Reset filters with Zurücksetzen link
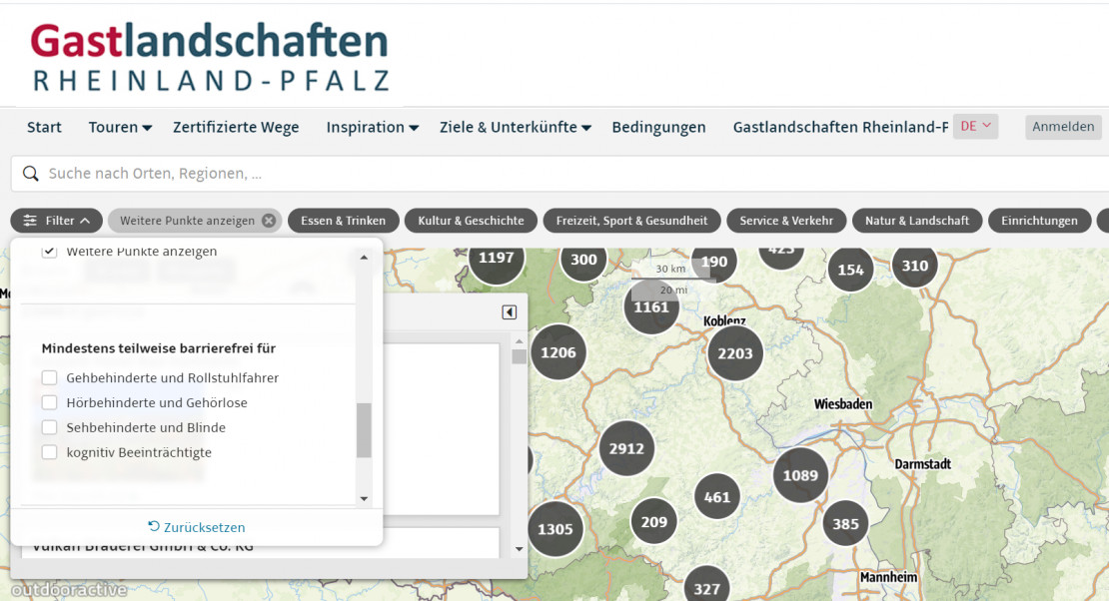 pyautogui.click(x=197, y=527)
